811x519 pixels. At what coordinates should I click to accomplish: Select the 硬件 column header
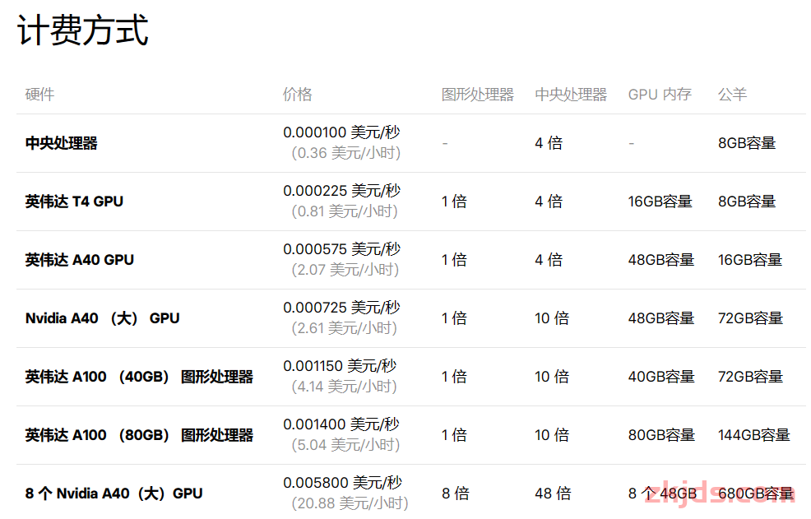(x=39, y=94)
